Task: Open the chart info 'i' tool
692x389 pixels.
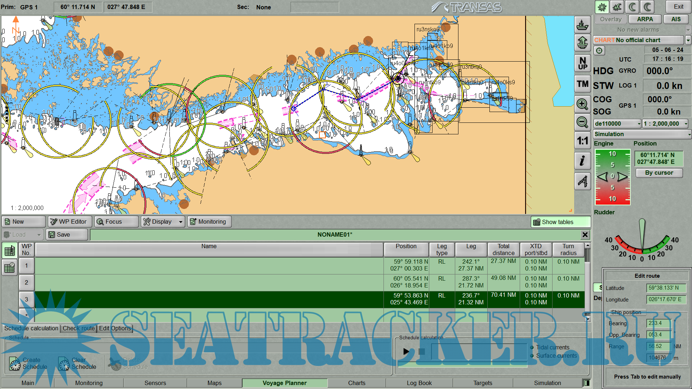Action: coord(582,160)
